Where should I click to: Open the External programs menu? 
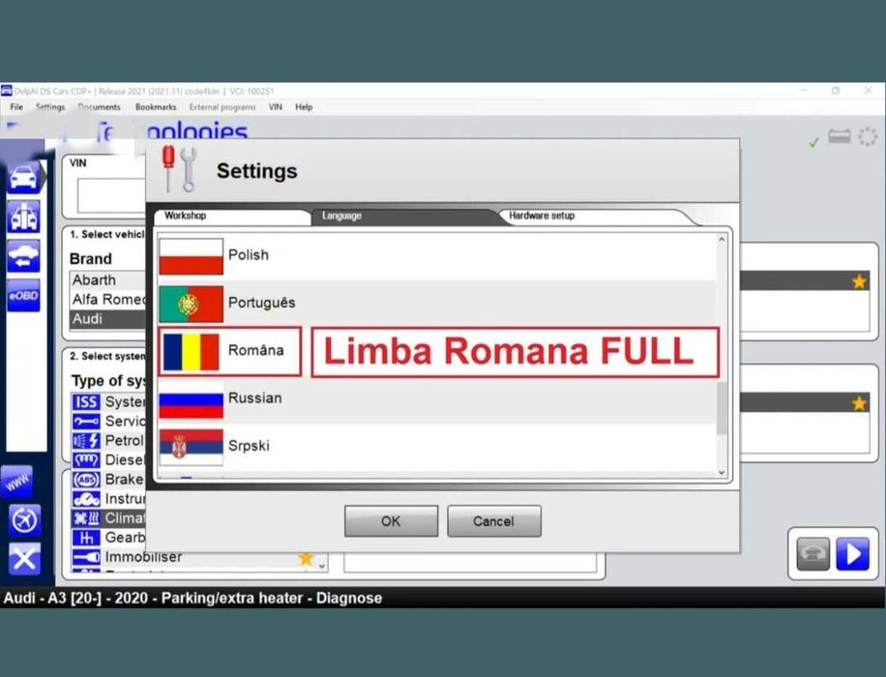[222, 106]
